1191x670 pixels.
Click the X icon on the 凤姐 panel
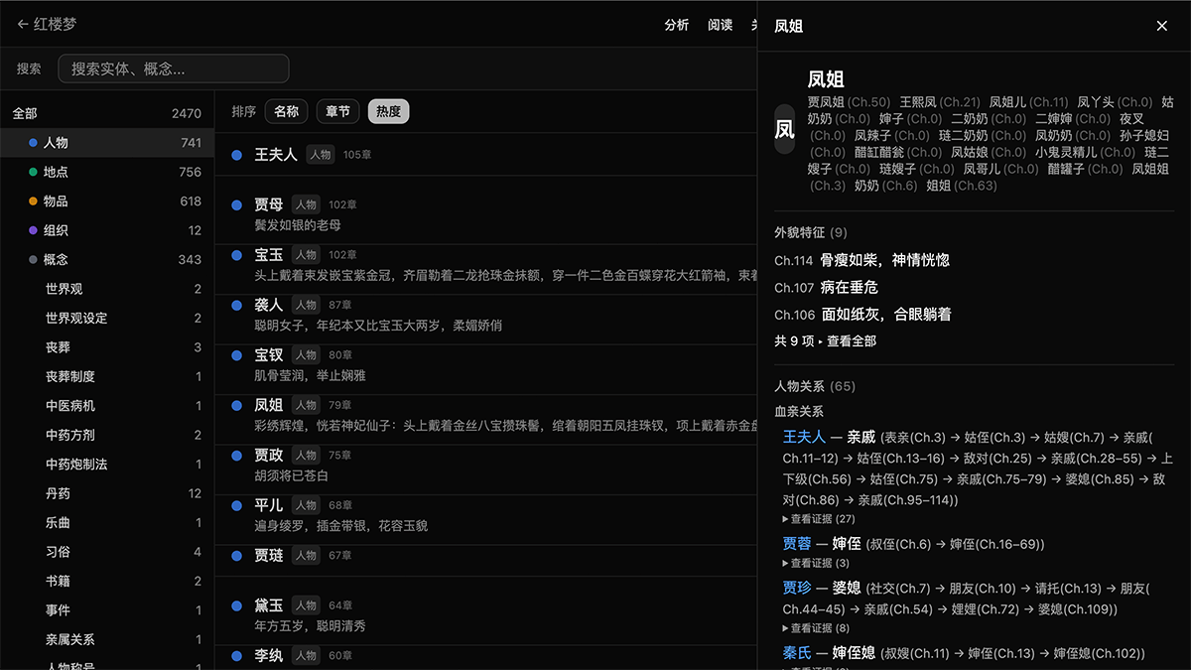coord(1161,26)
